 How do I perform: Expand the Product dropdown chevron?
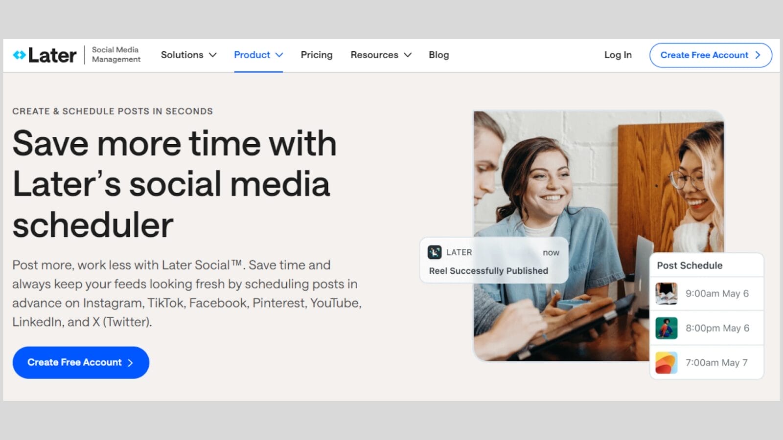click(279, 55)
